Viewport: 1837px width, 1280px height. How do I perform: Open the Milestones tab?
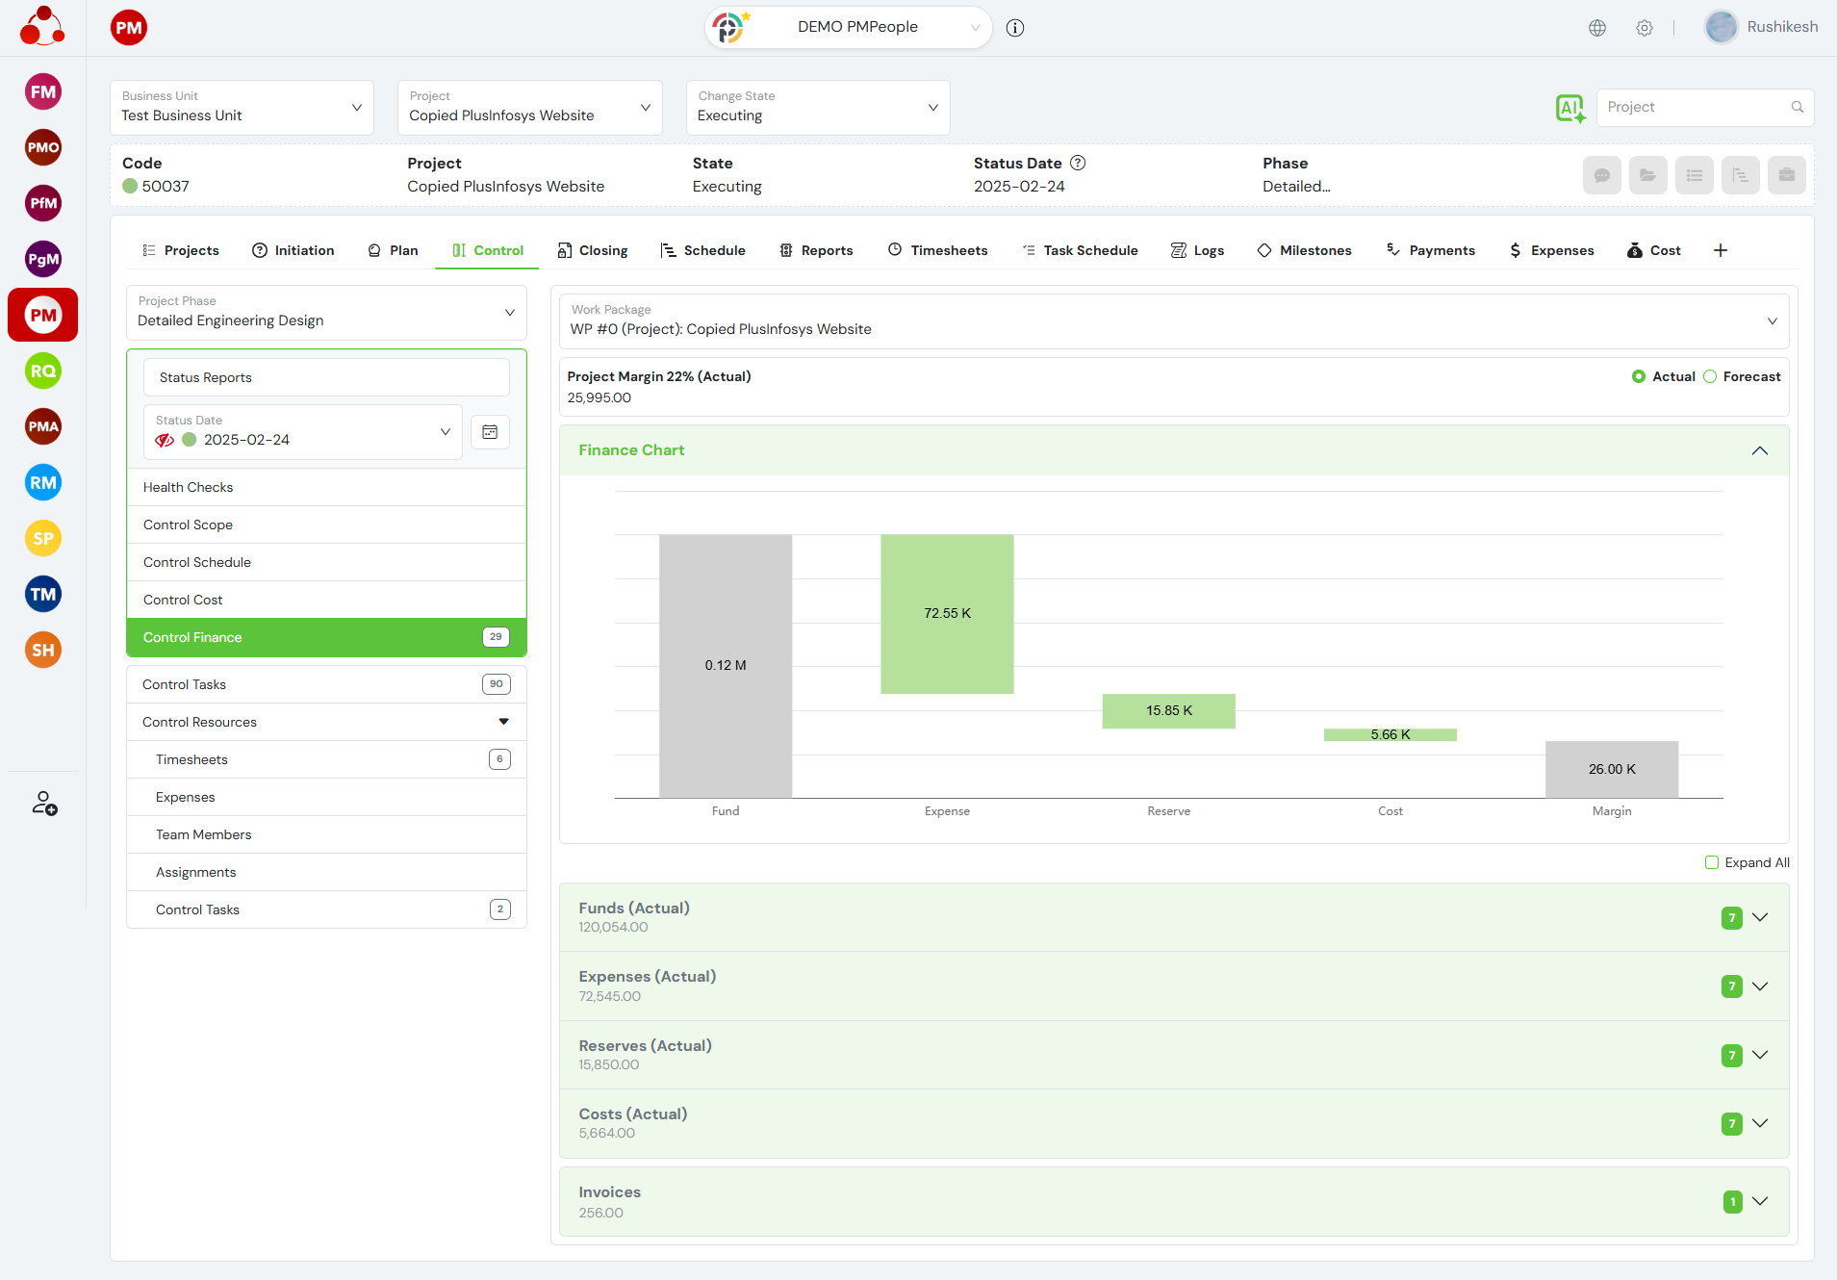(x=1304, y=250)
